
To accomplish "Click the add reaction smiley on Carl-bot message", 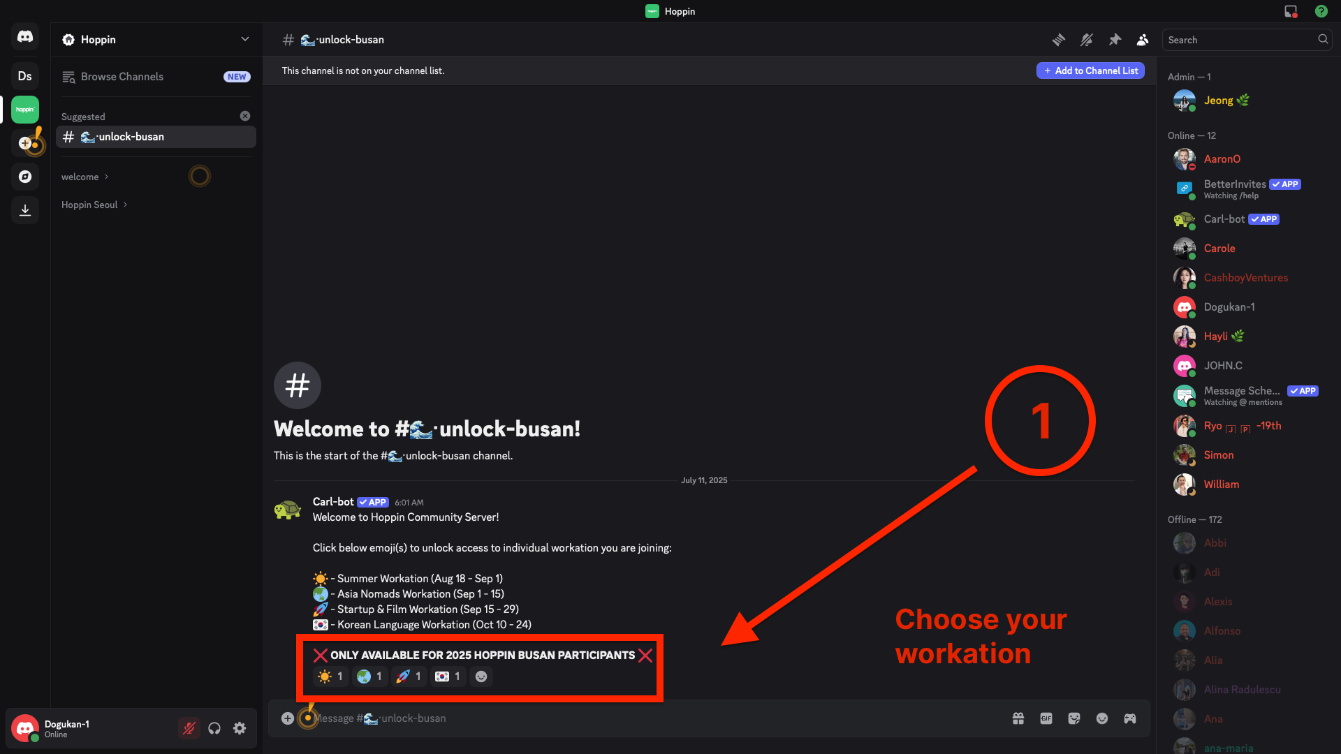I will tap(481, 676).
